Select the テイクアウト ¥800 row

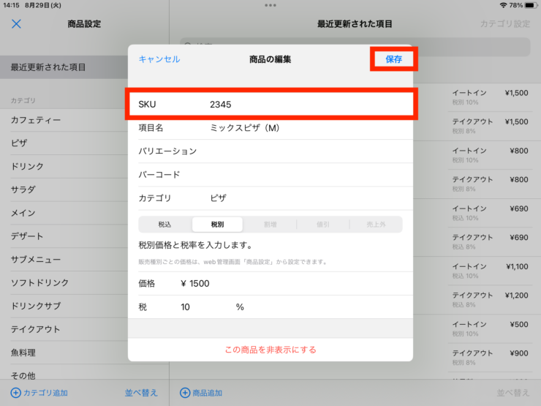(x=490, y=184)
